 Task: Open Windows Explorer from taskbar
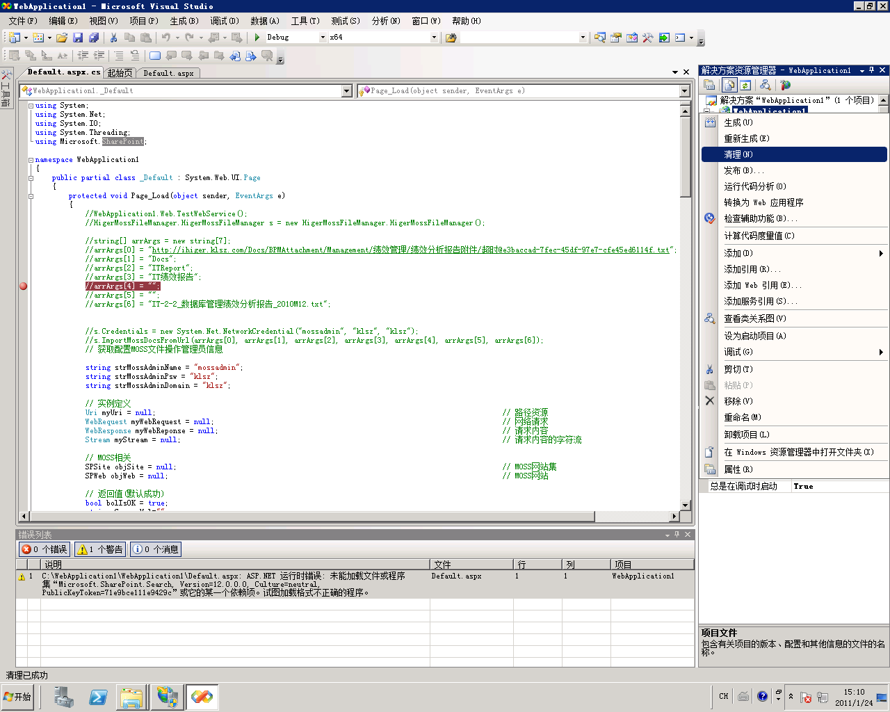pos(131,697)
